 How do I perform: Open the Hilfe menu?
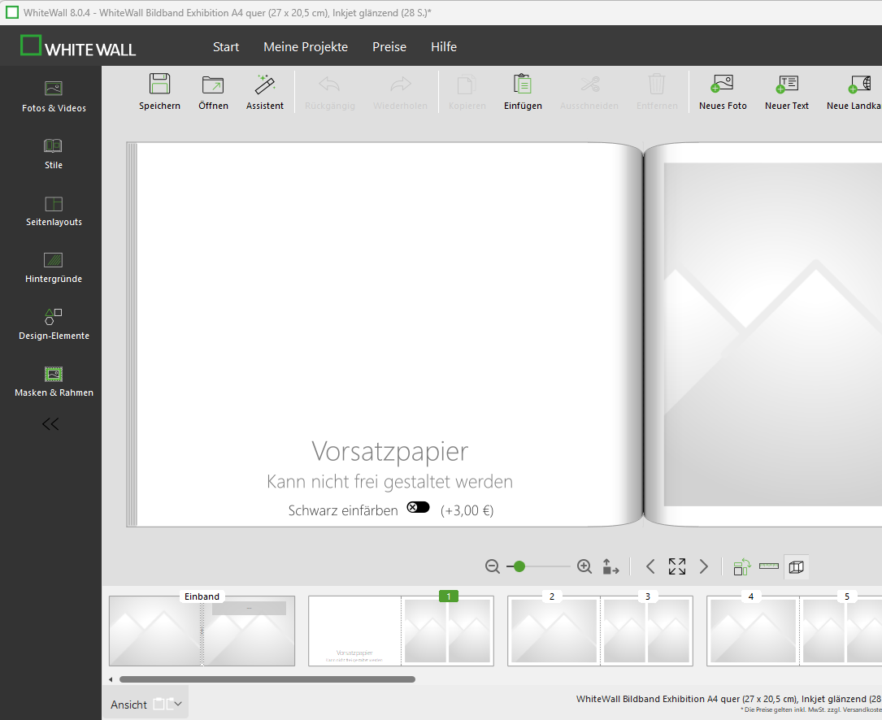[x=444, y=46]
